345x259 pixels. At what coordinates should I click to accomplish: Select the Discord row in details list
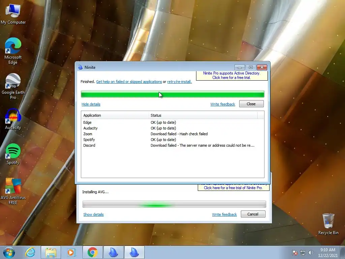click(x=172, y=145)
